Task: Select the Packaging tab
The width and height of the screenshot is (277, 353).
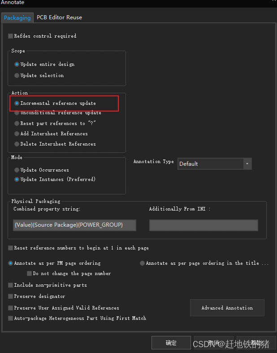Action: click(17, 18)
